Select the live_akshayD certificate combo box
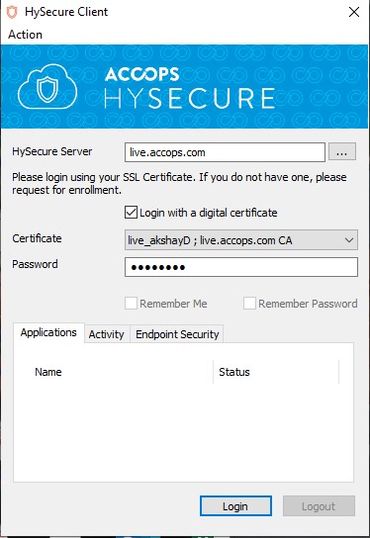Image resolution: width=370 pixels, height=538 pixels. (241, 240)
